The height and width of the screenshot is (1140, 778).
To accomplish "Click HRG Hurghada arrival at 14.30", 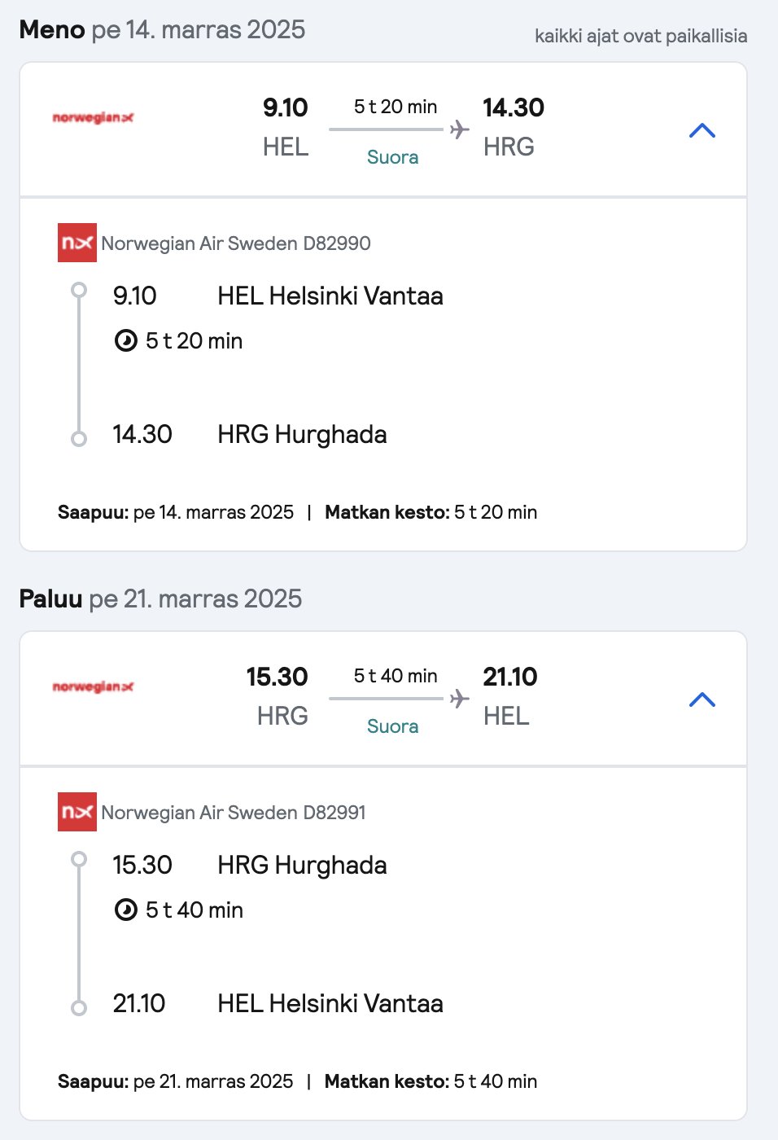I will coord(302,434).
